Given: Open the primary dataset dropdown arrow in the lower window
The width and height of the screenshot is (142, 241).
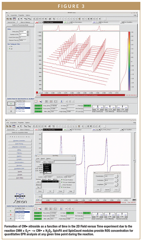Looking at the screenshot, I should pyautogui.click(x=42, y=130).
